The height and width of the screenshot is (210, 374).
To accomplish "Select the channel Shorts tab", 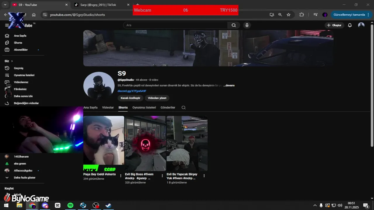I will [x=123, y=107].
